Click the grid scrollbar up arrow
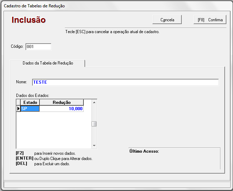 [x=94, y=102]
